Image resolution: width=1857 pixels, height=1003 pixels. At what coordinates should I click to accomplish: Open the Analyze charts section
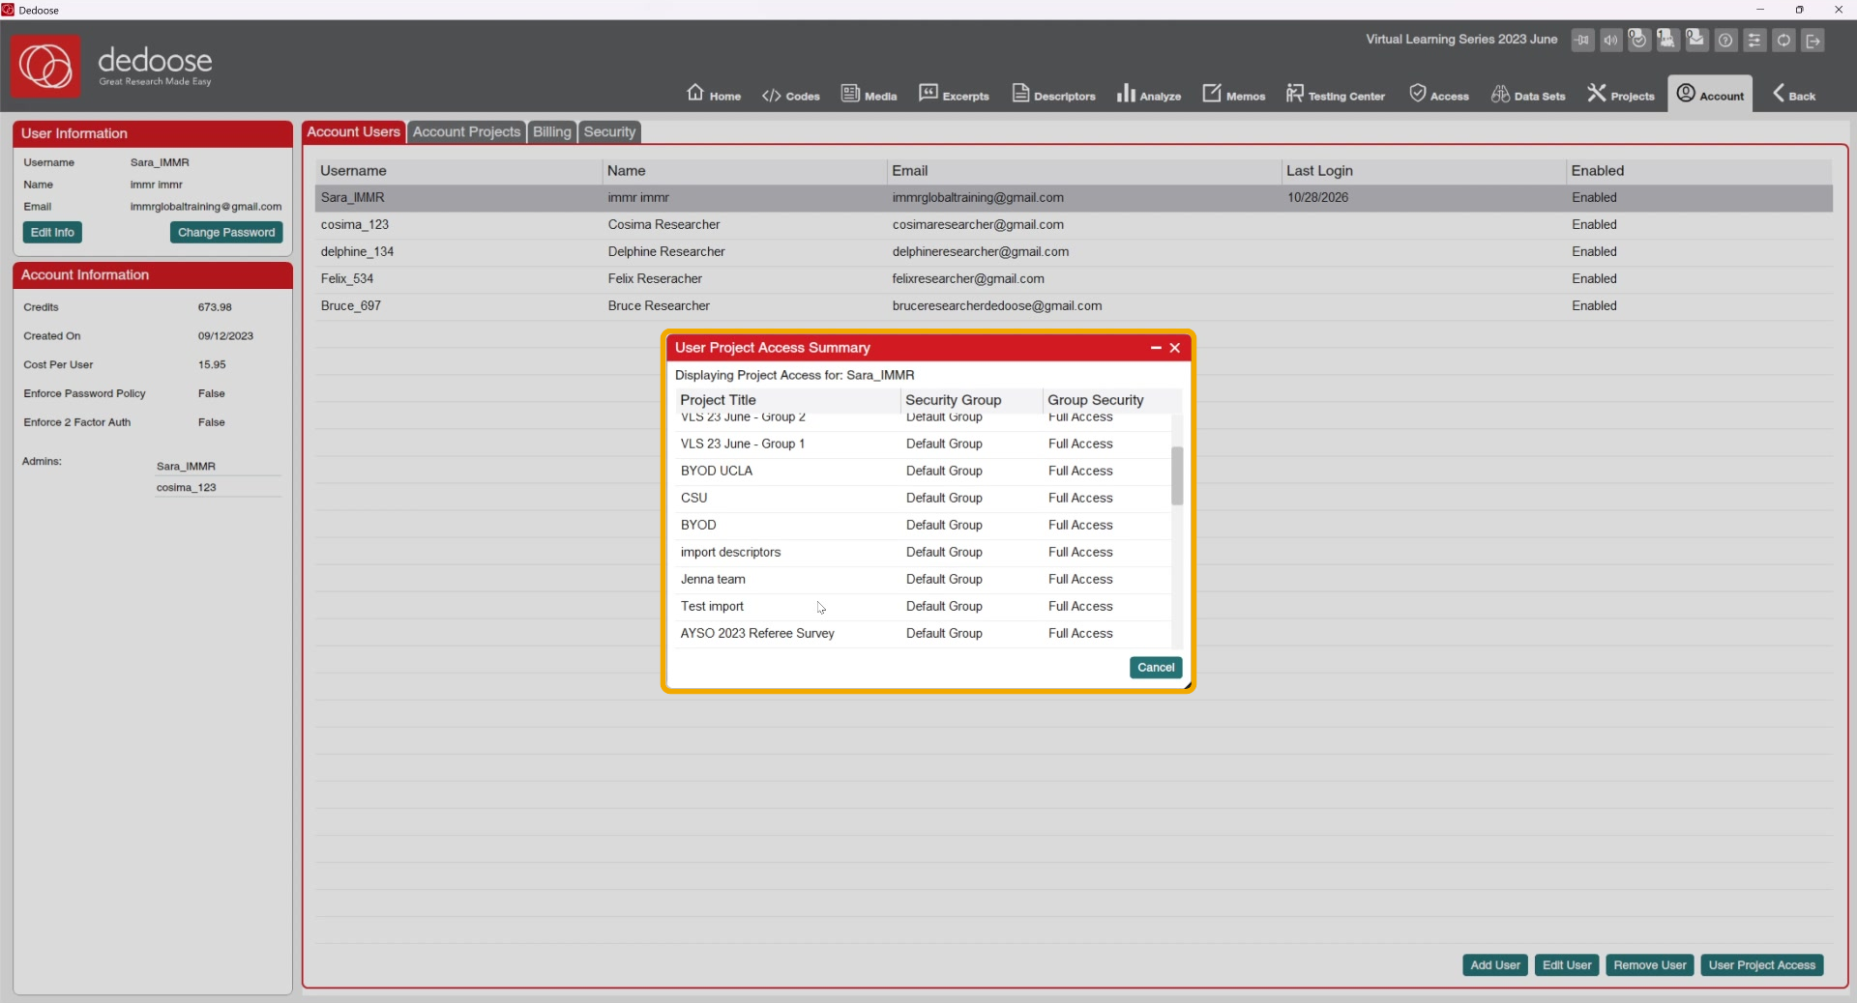tap(1148, 94)
